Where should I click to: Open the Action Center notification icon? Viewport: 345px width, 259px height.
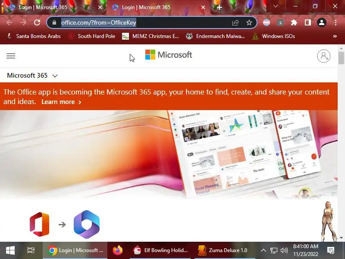[331, 250]
